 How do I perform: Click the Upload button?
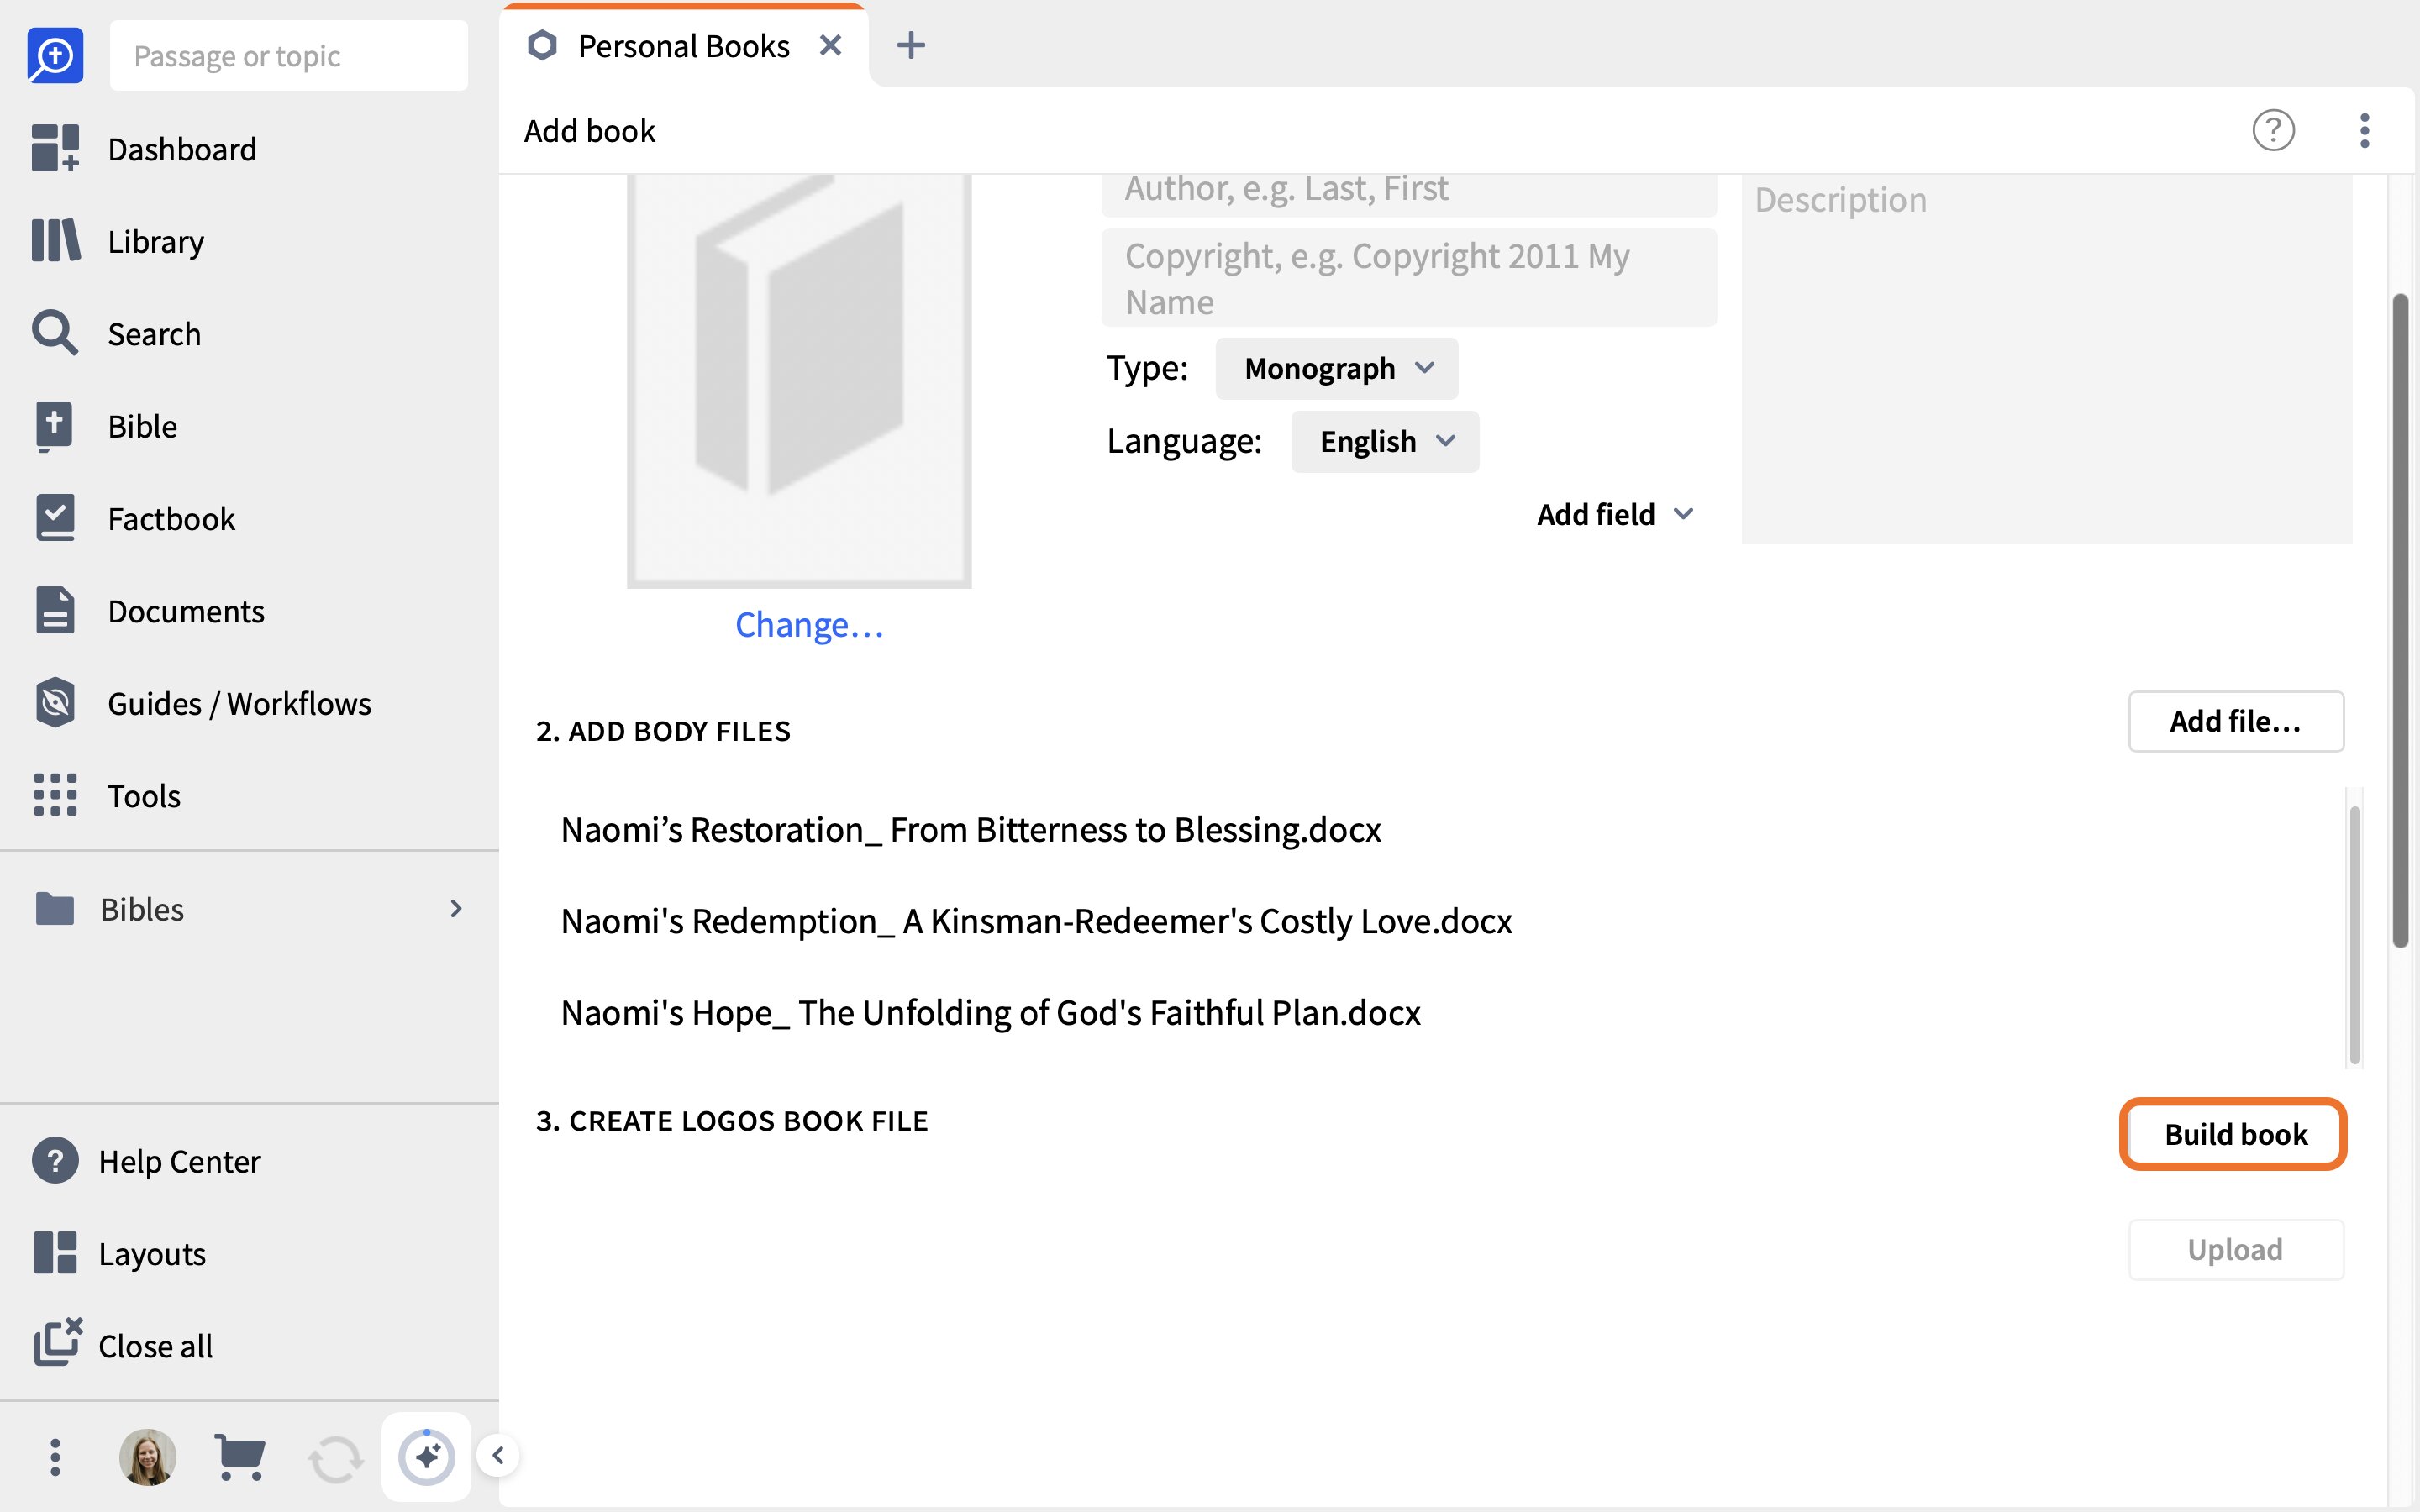click(2236, 1250)
